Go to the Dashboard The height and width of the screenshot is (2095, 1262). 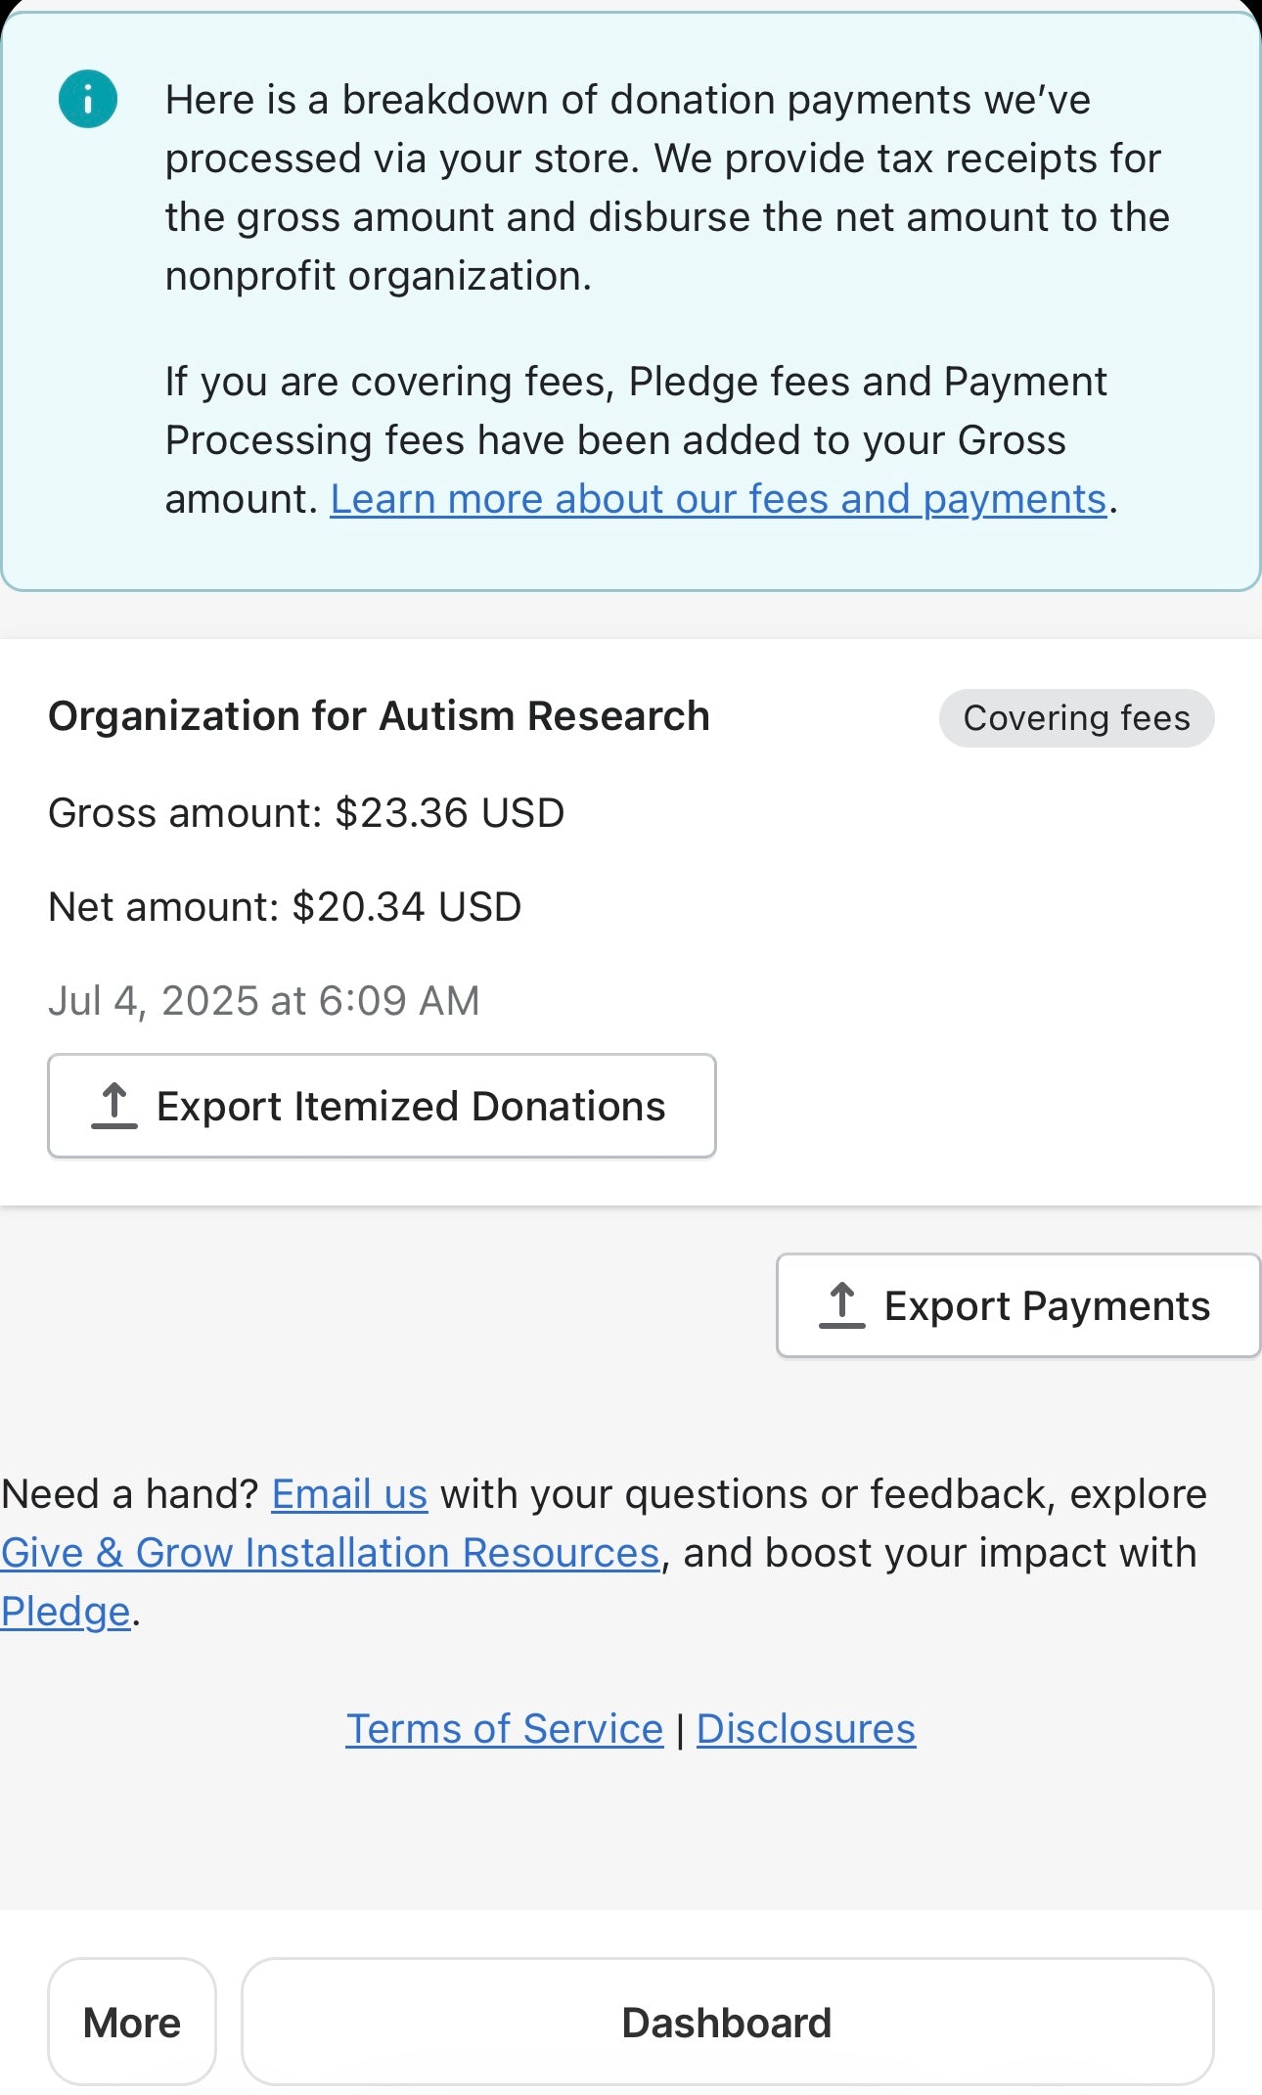(x=727, y=2022)
